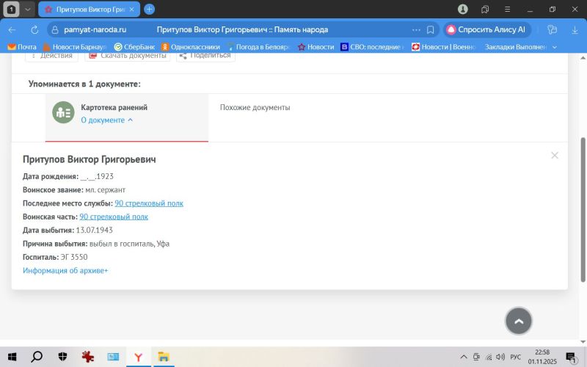Image resolution: width=587 pixels, height=367 pixels.
Task: Click 'Спросить Алису AI' button
Action: pos(486,30)
